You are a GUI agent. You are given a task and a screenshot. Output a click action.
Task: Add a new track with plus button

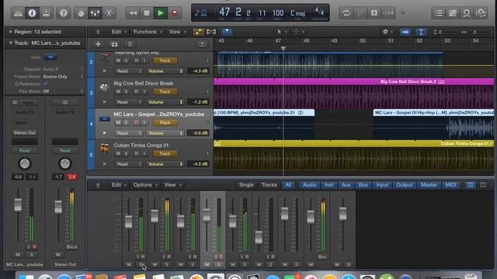pos(98,44)
